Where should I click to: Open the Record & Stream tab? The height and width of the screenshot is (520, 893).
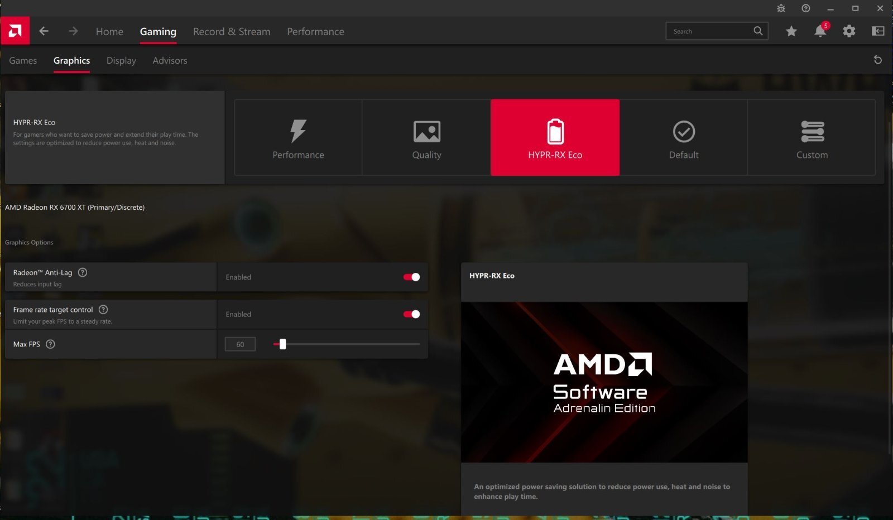point(232,32)
